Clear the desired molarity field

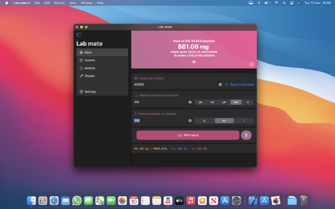click(190, 102)
